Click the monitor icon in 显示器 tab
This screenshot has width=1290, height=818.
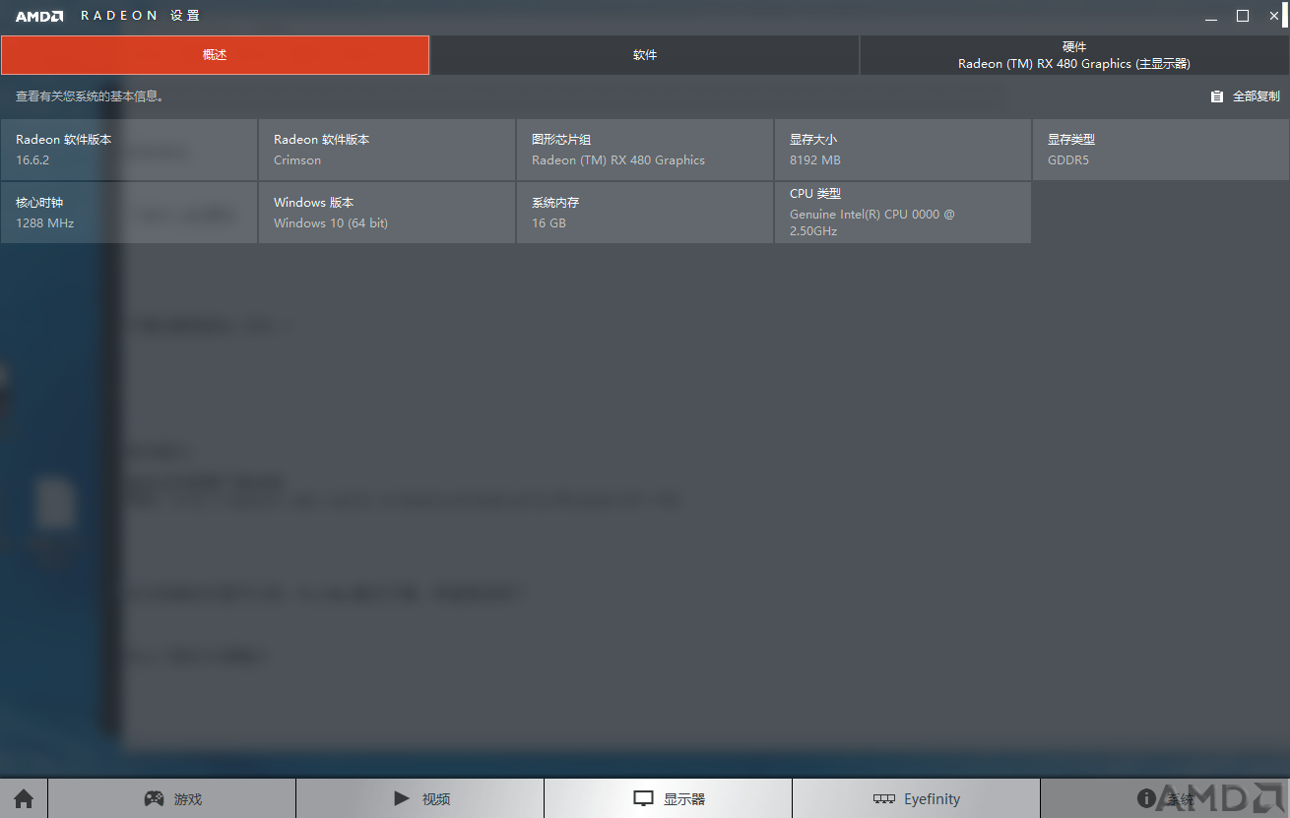(x=643, y=799)
